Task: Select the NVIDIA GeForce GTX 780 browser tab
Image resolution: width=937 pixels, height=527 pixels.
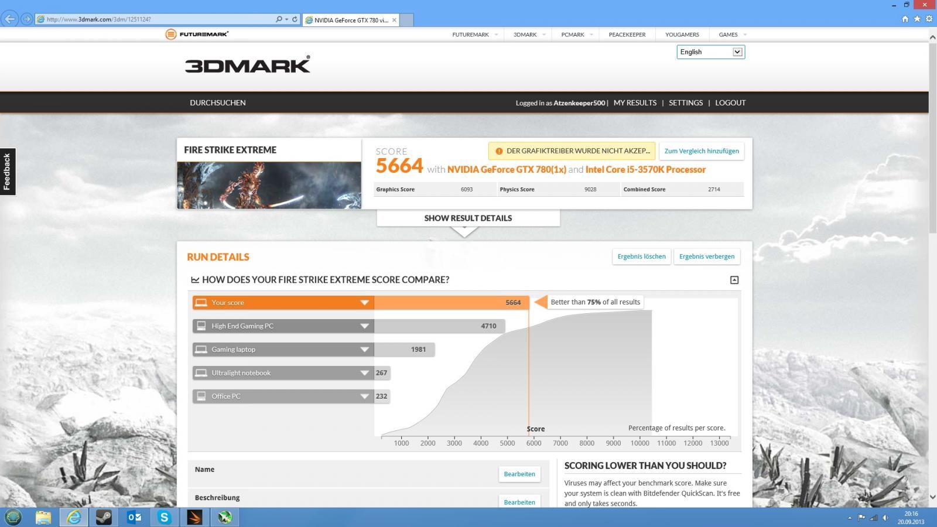Action: tap(350, 20)
